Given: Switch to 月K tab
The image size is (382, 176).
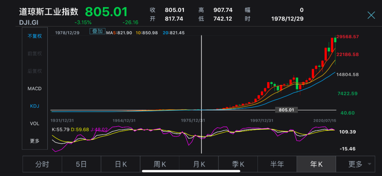Looking at the screenshot, I should pyautogui.click(x=199, y=164).
